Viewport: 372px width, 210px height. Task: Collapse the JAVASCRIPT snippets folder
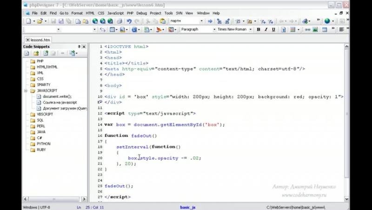(26, 90)
